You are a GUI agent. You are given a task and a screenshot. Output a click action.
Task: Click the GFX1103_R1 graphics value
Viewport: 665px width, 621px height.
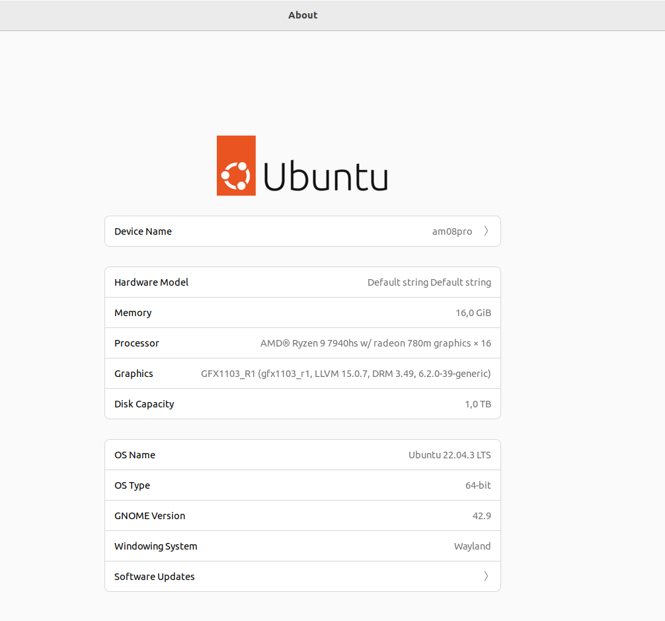(x=346, y=374)
